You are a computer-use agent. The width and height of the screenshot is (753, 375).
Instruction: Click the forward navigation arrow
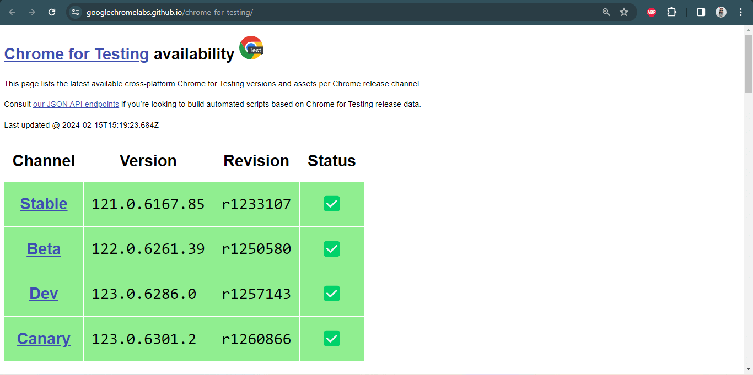[x=31, y=12]
